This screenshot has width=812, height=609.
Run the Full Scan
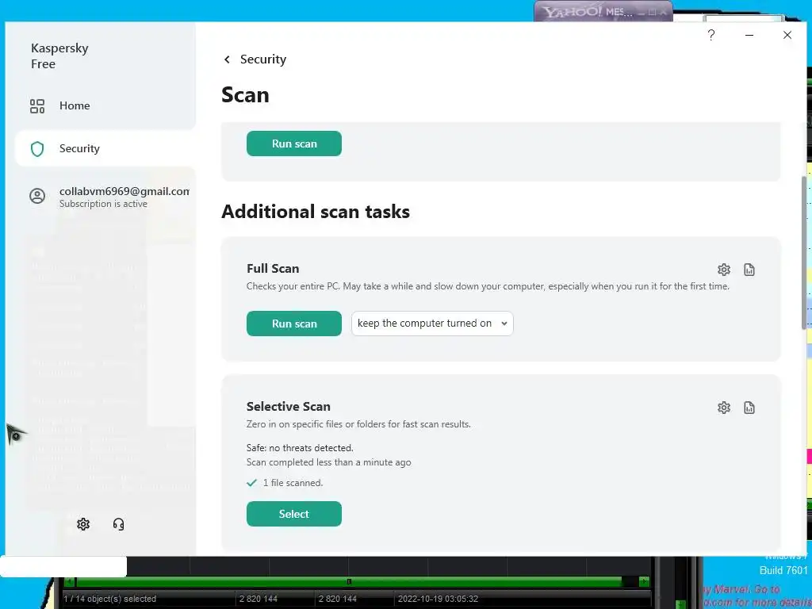[x=293, y=324]
